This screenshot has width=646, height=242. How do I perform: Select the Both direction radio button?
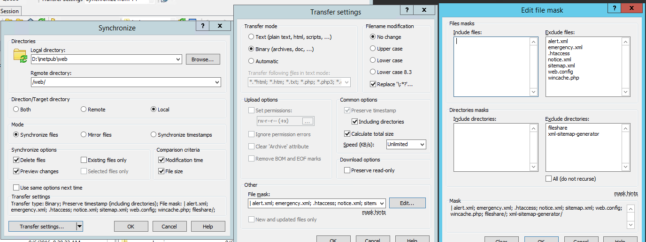(16, 110)
